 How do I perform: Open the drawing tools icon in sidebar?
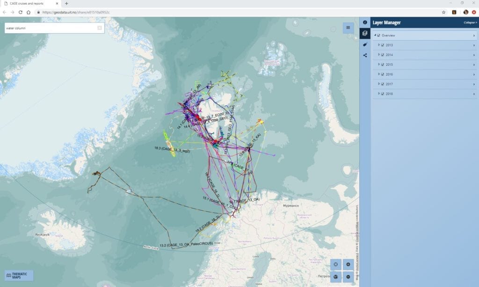click(x=365, y=44)
